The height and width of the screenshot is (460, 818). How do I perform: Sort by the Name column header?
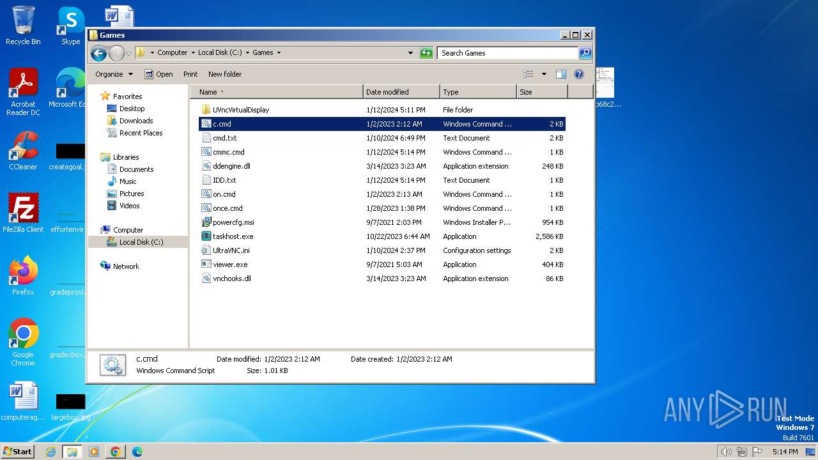pyautogui.click(x=276, y=92)
